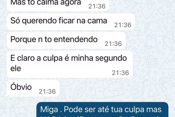
Task: Click the tail of the 'Óbvio' bubble
Action: click(x=6, y=95)
